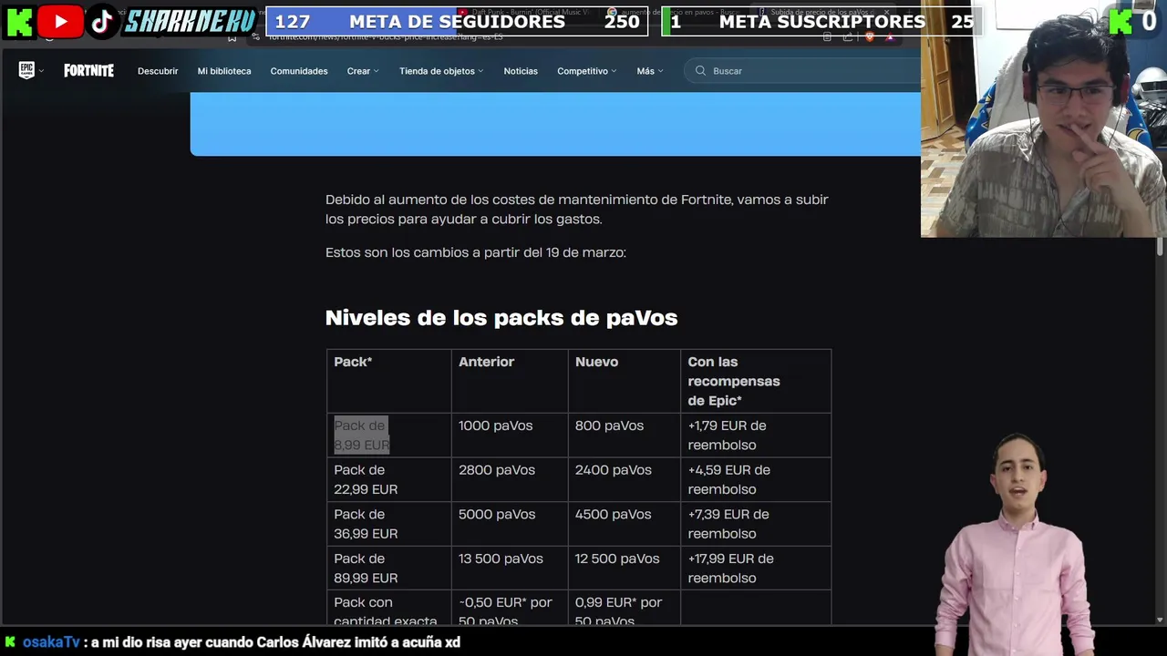Click the Brave Shields lion icon

869,37
